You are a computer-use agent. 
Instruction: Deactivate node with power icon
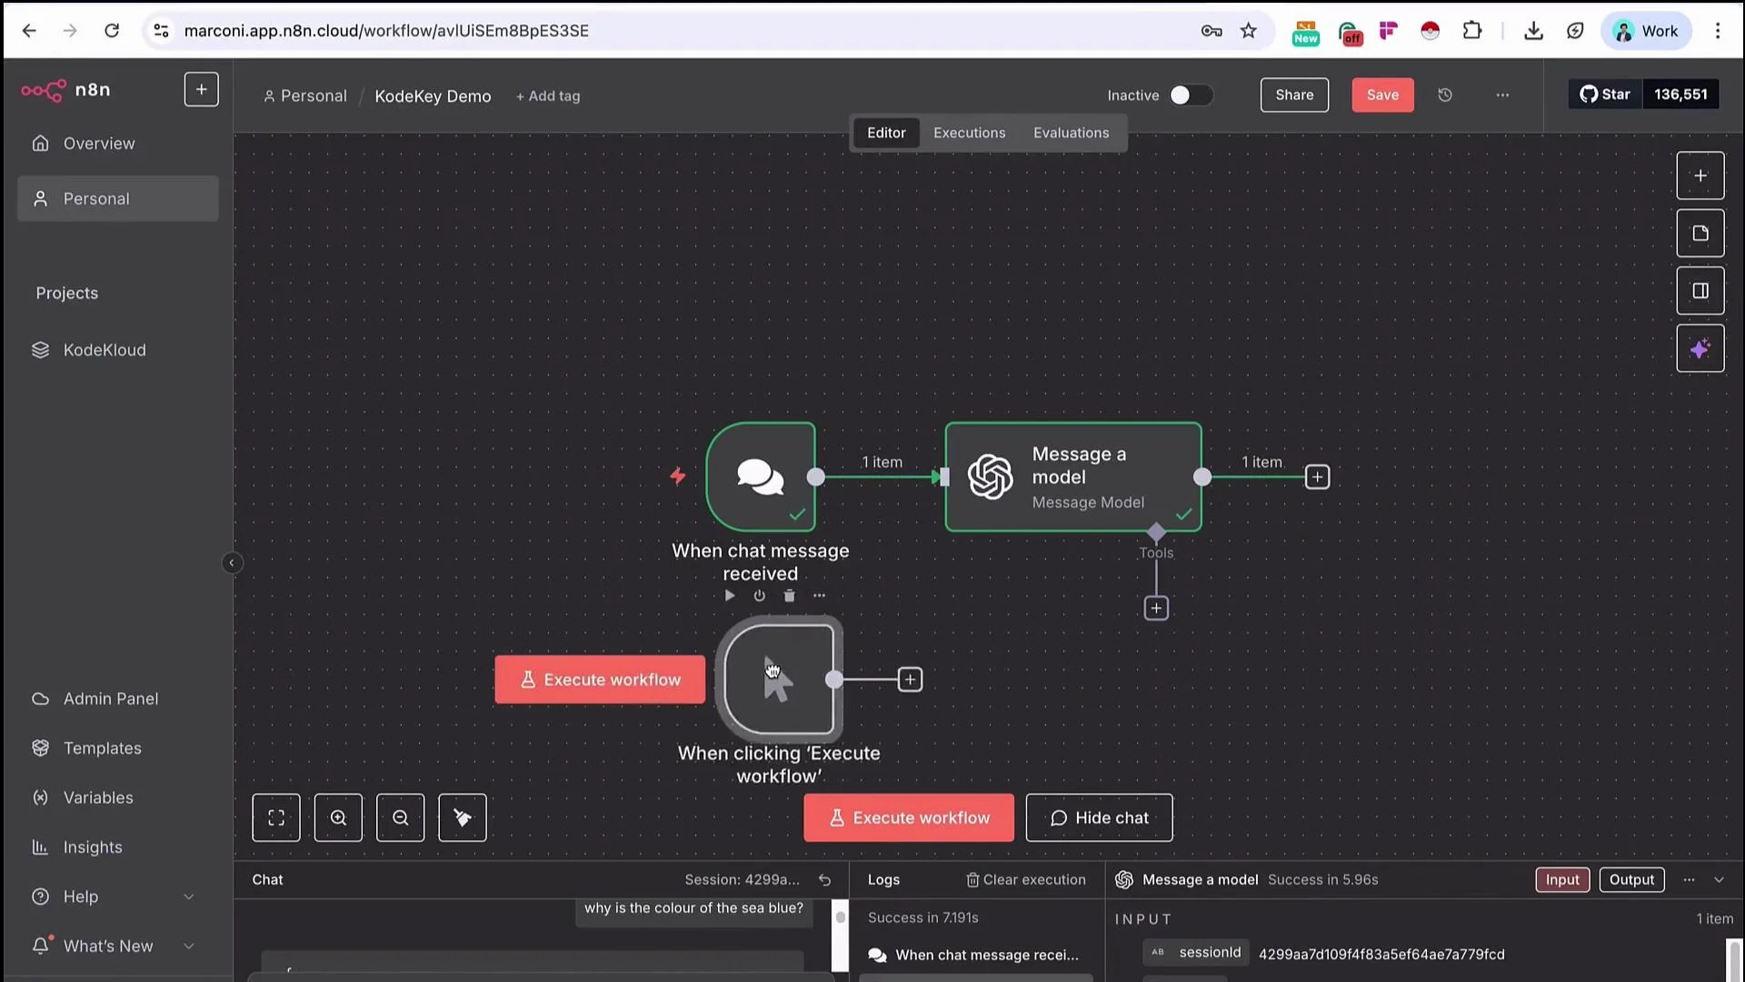click(x=760, y=596)
